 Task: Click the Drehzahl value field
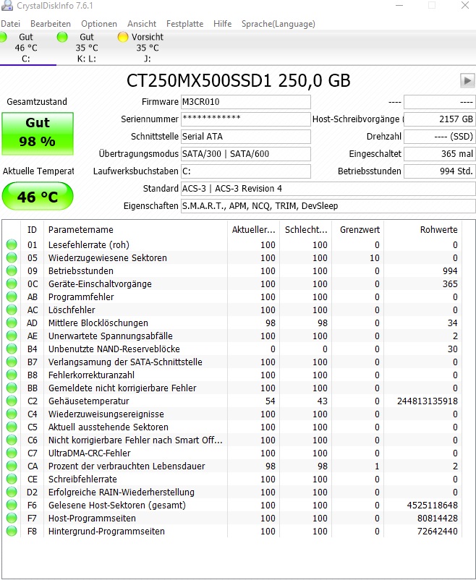[x=439, y=137]
